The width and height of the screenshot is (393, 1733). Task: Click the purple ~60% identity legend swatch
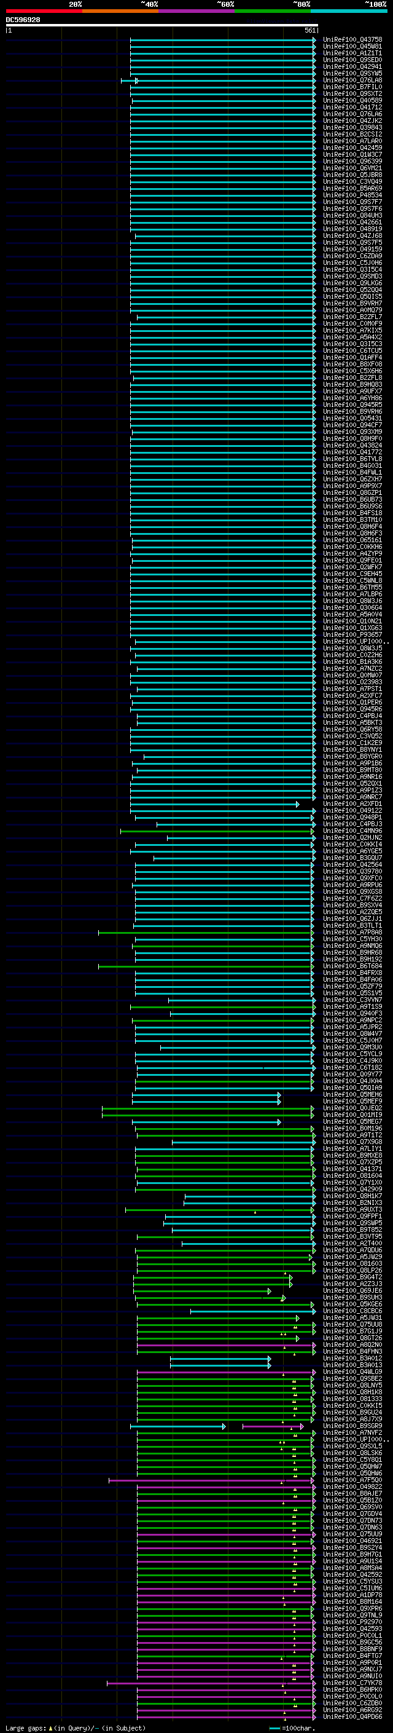[197, 11]
